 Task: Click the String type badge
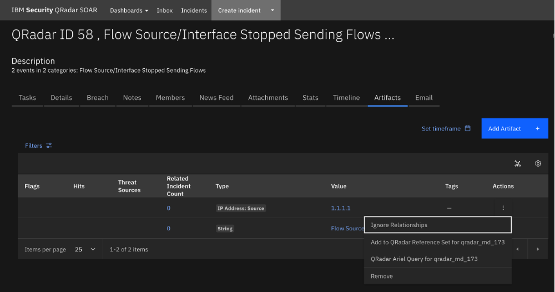pos(225,229)
